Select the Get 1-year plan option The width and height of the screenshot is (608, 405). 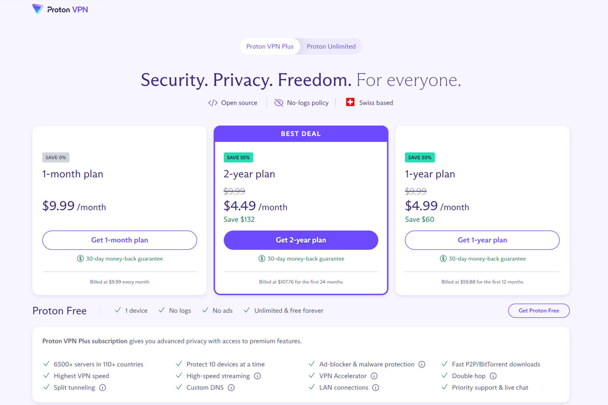tap(482, 240)
